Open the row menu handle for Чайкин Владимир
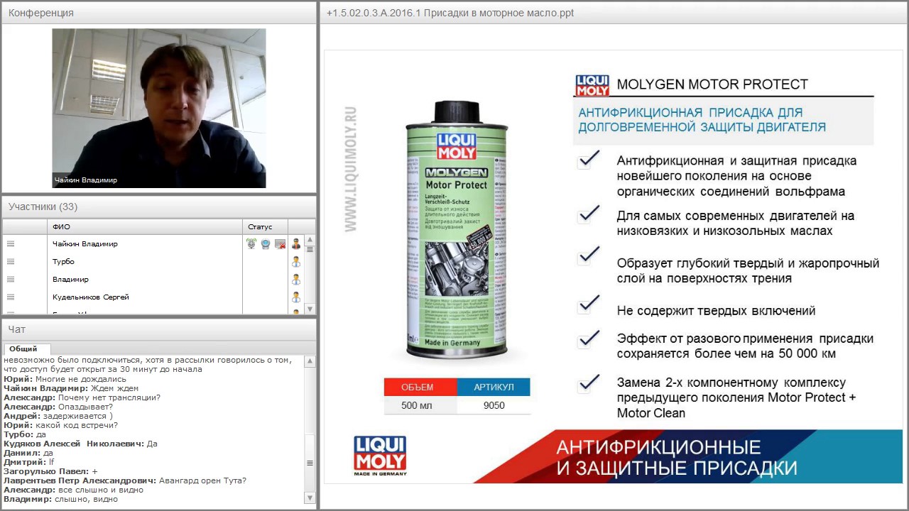This screenshot has height=511, width=909. pyautogui.click(x=11, y=244)
